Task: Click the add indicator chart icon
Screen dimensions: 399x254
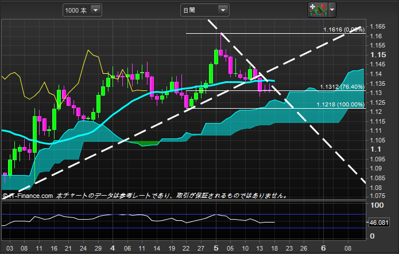Action: [x=318, y=10]
